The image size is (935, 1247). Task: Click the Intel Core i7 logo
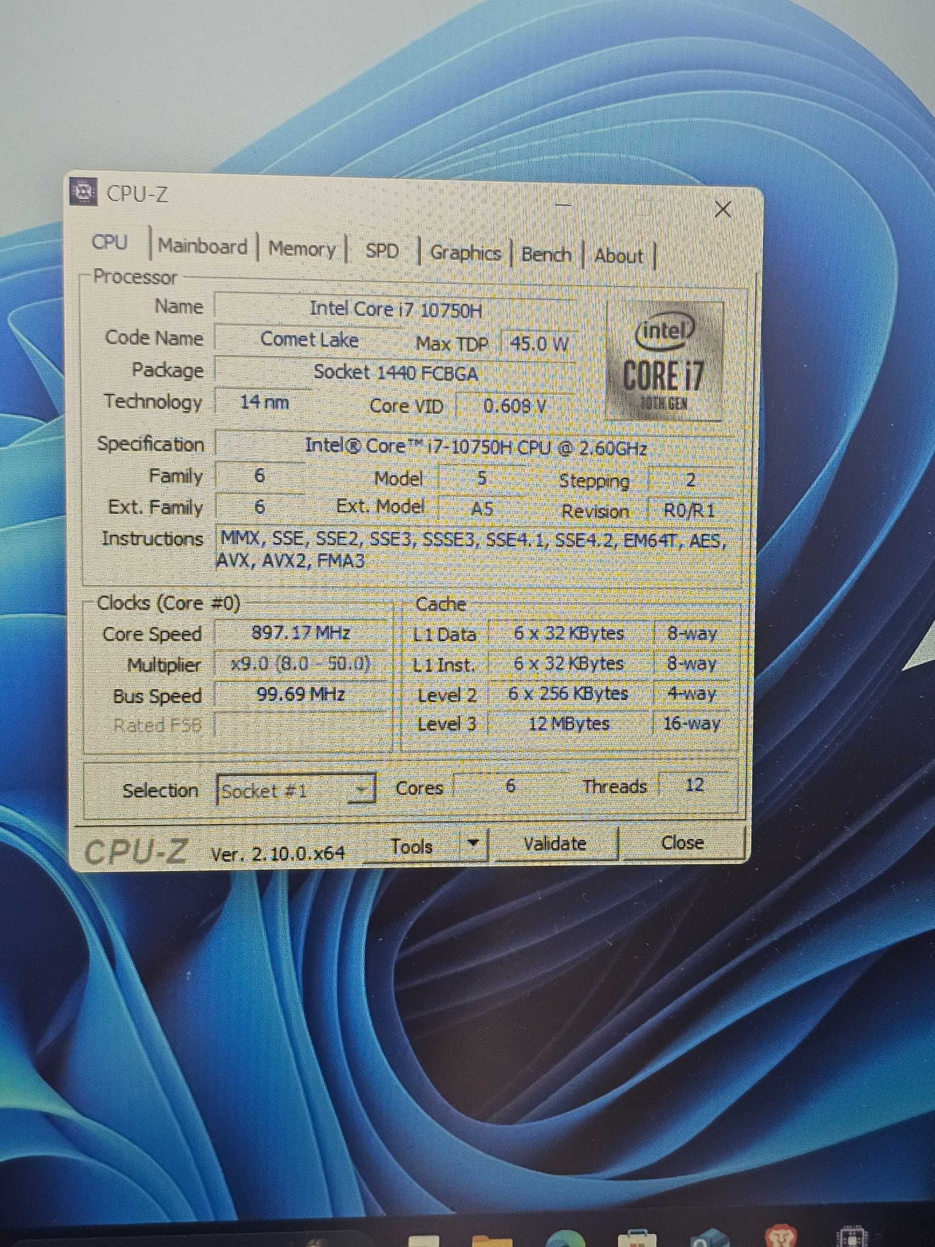664,361
